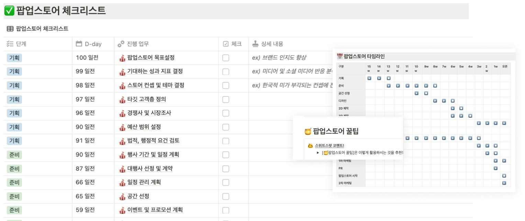Click the play marker in the 기획 row under 15w
The width and height of the screenshot is (525, 221).
pyautogui.click(x=369, y=78)
